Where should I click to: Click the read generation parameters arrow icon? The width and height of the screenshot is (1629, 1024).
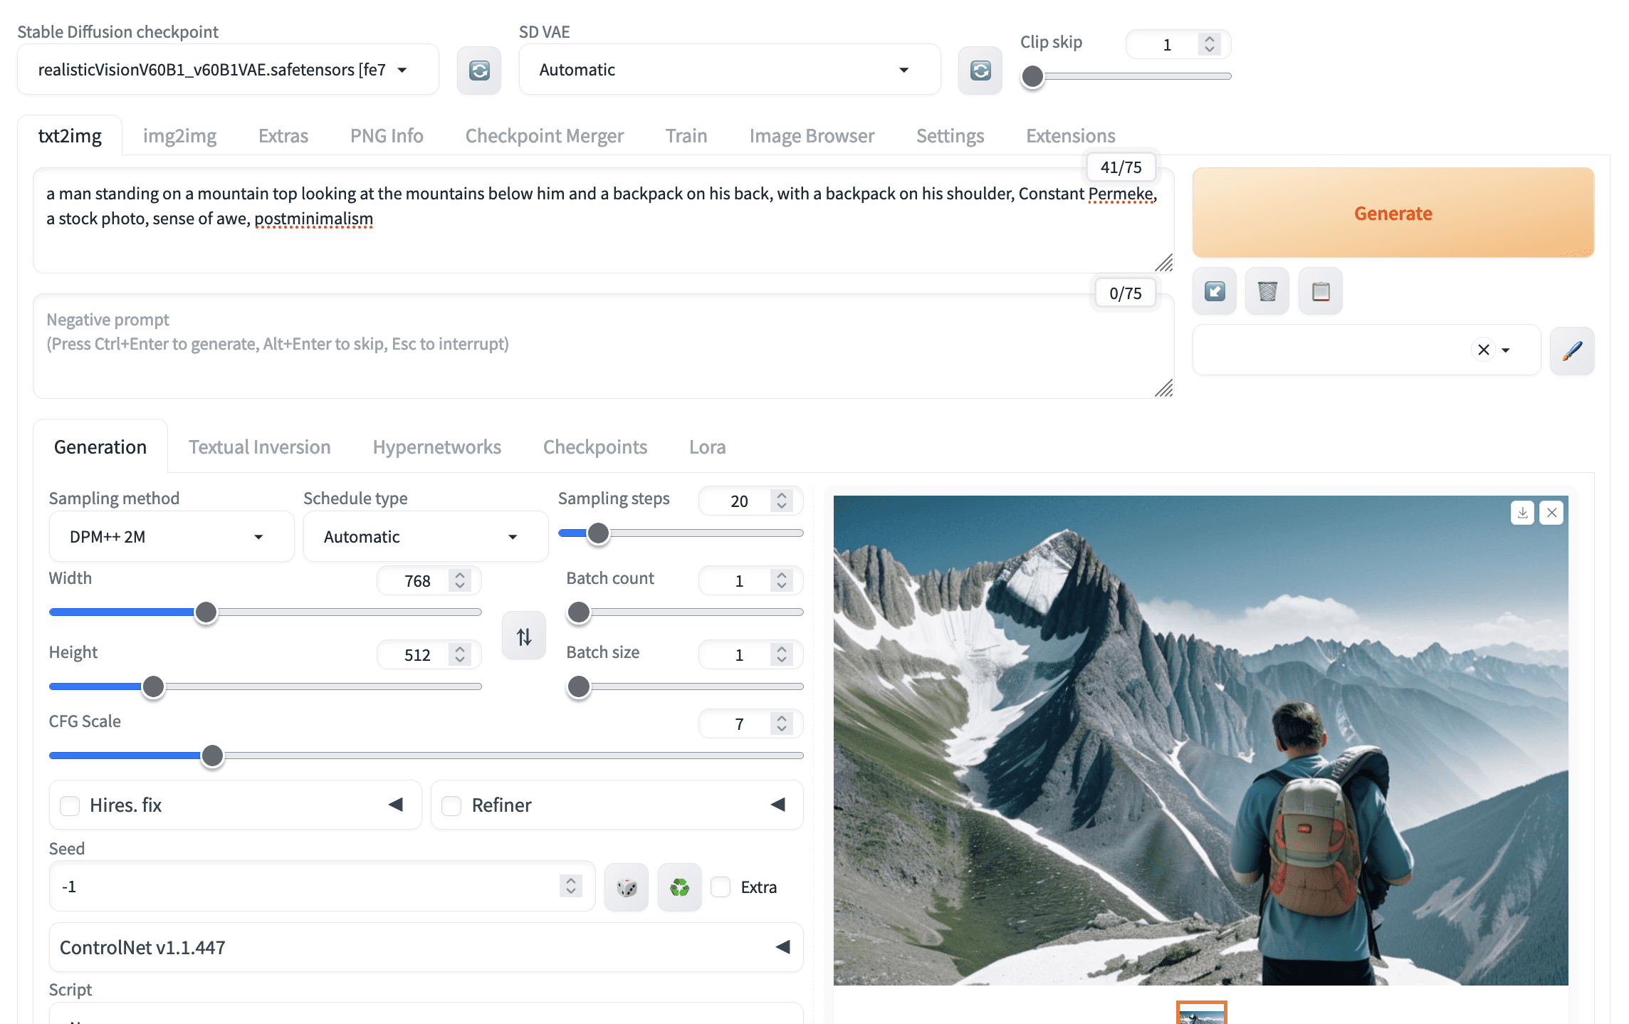[x=1215, y=291]
